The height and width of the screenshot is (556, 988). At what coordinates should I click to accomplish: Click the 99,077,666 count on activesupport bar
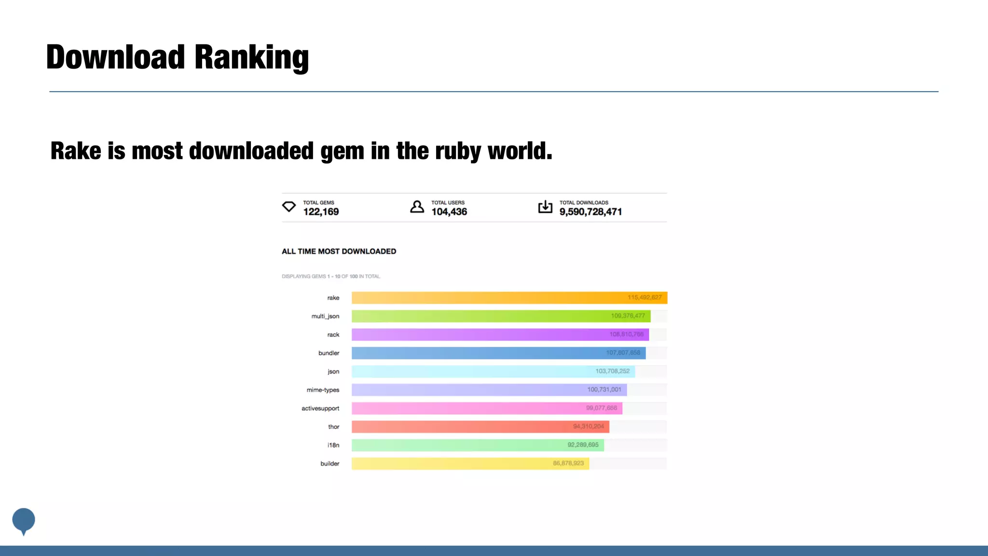(602, 408)
